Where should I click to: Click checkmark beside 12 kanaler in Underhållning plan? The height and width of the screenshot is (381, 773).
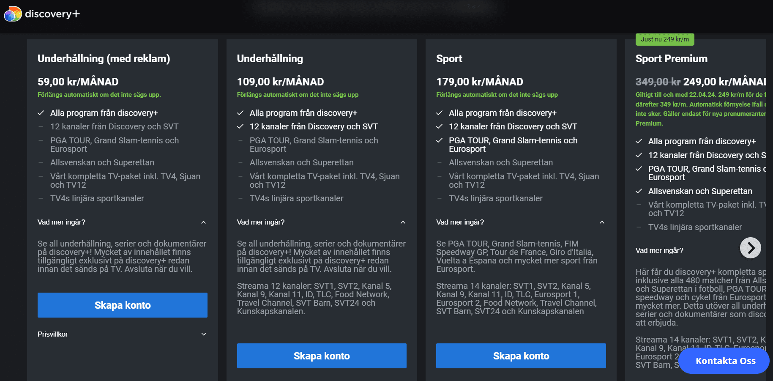coord(240,126)
